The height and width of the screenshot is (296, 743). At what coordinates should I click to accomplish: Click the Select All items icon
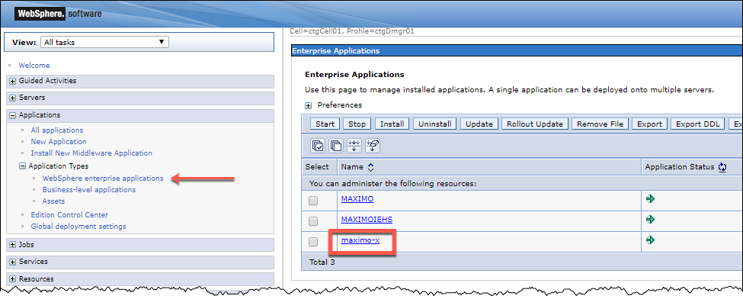point(318,146)
